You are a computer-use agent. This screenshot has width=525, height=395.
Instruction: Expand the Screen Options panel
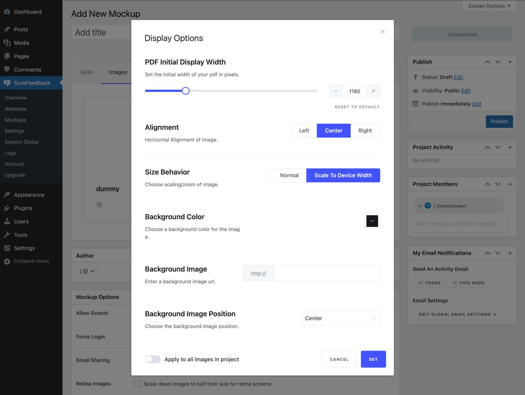click(x=489, y=6)
